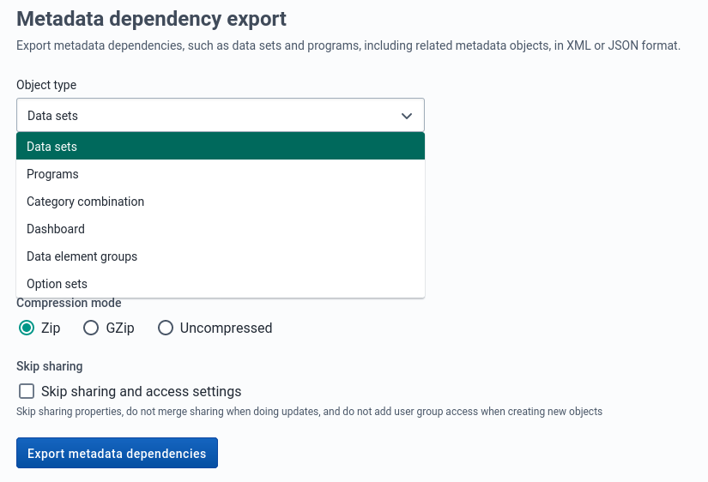Click the Skip sharing section heading
The width and height of the screenshot is (708, 482).
[50, 366]
